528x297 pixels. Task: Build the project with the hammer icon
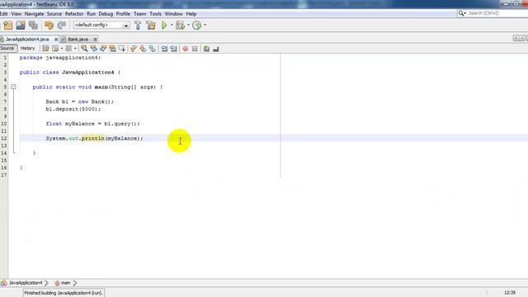[138, 26]
